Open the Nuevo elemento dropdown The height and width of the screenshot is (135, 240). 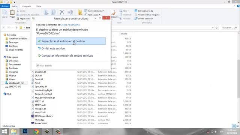[x=94, y=11]
